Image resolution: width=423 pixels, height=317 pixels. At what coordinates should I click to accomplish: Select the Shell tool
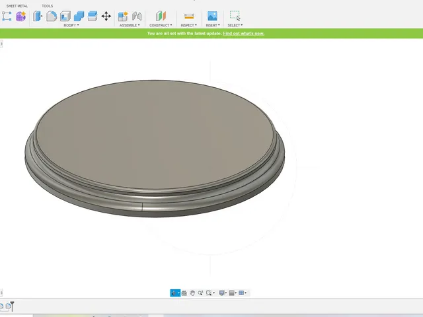tap(65, 16)
